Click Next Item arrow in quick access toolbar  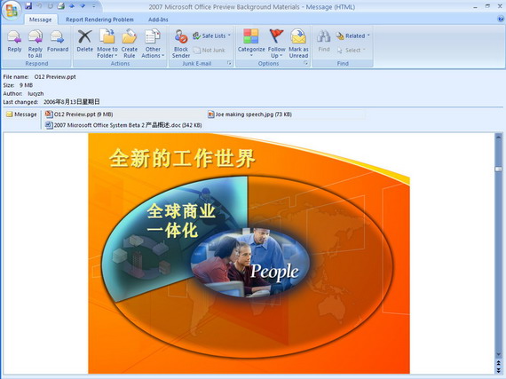click(x=83, y=5)
